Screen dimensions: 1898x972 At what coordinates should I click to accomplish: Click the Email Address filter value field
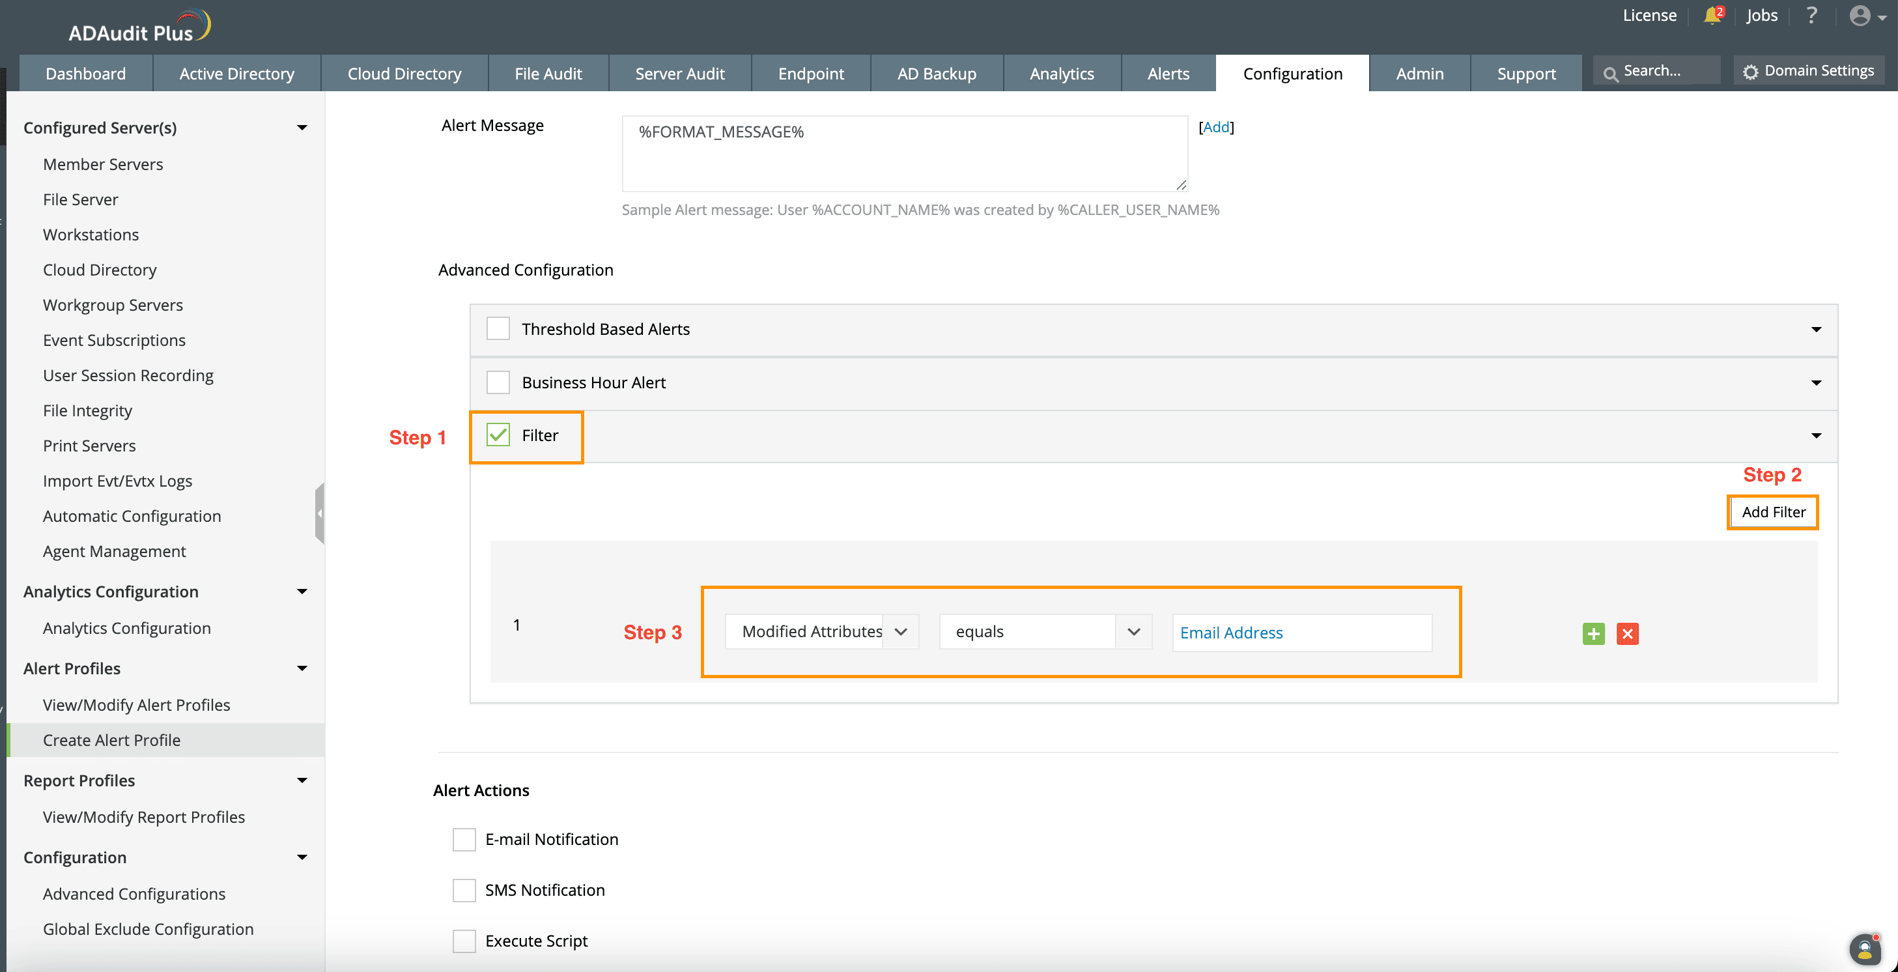click(x=1301, y=633)
